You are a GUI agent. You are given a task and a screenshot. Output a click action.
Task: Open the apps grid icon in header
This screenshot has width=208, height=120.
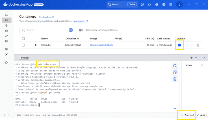pyautogui.click(x=171, y=5)
